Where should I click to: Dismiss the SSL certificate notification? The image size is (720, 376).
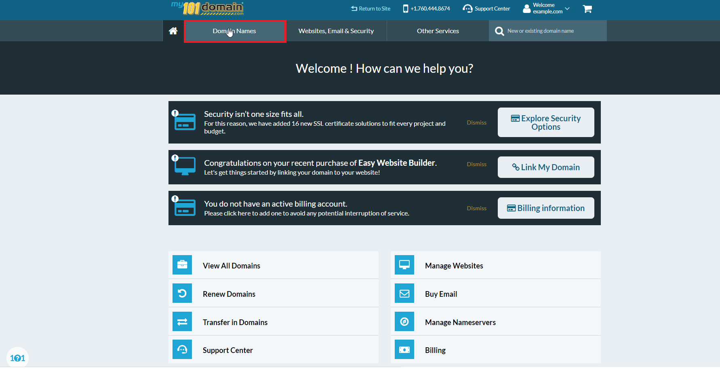pyautogui.click(x=476, y=122)
